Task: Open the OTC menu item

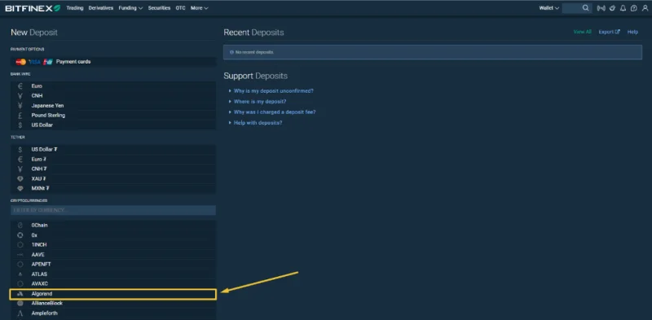Action: pos(180,8)
